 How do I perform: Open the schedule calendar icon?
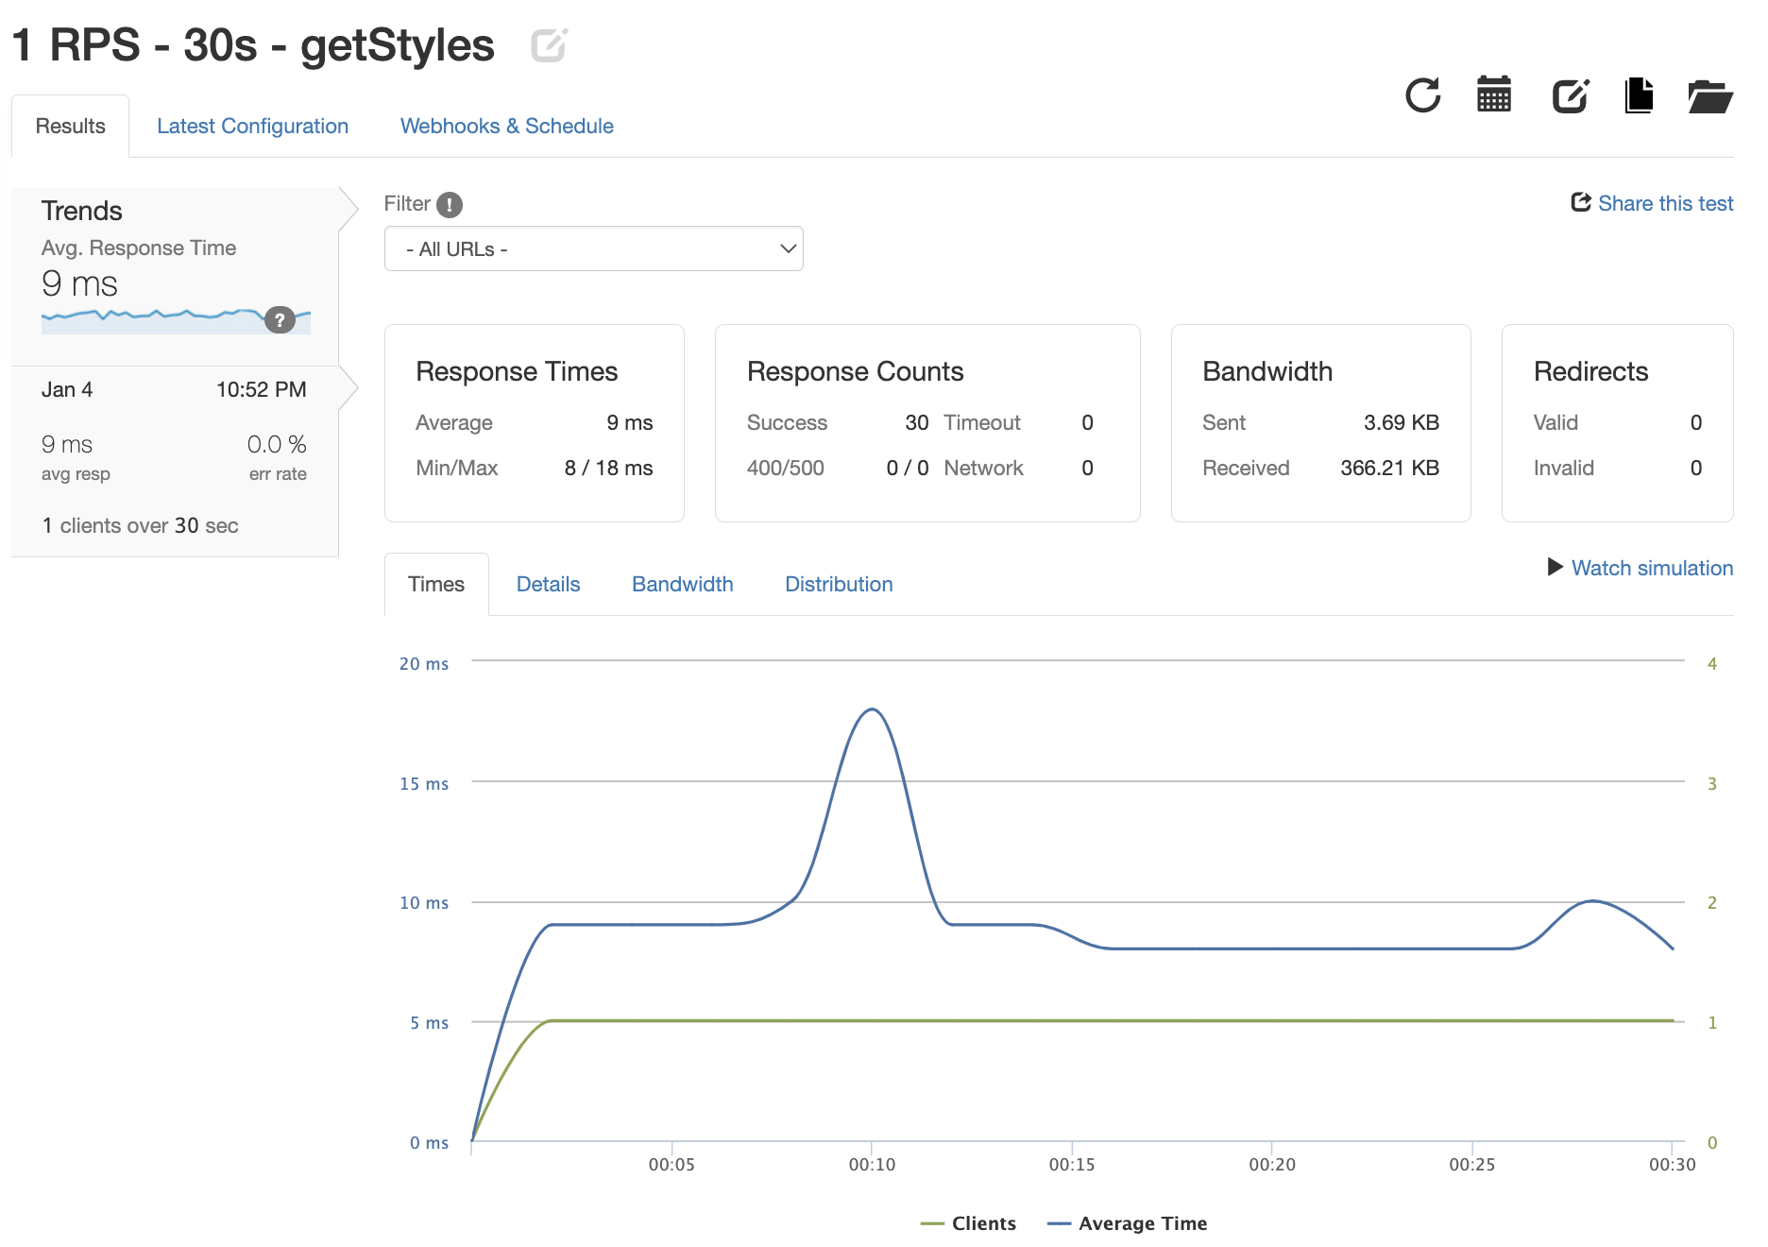(x=1494, y=94)
